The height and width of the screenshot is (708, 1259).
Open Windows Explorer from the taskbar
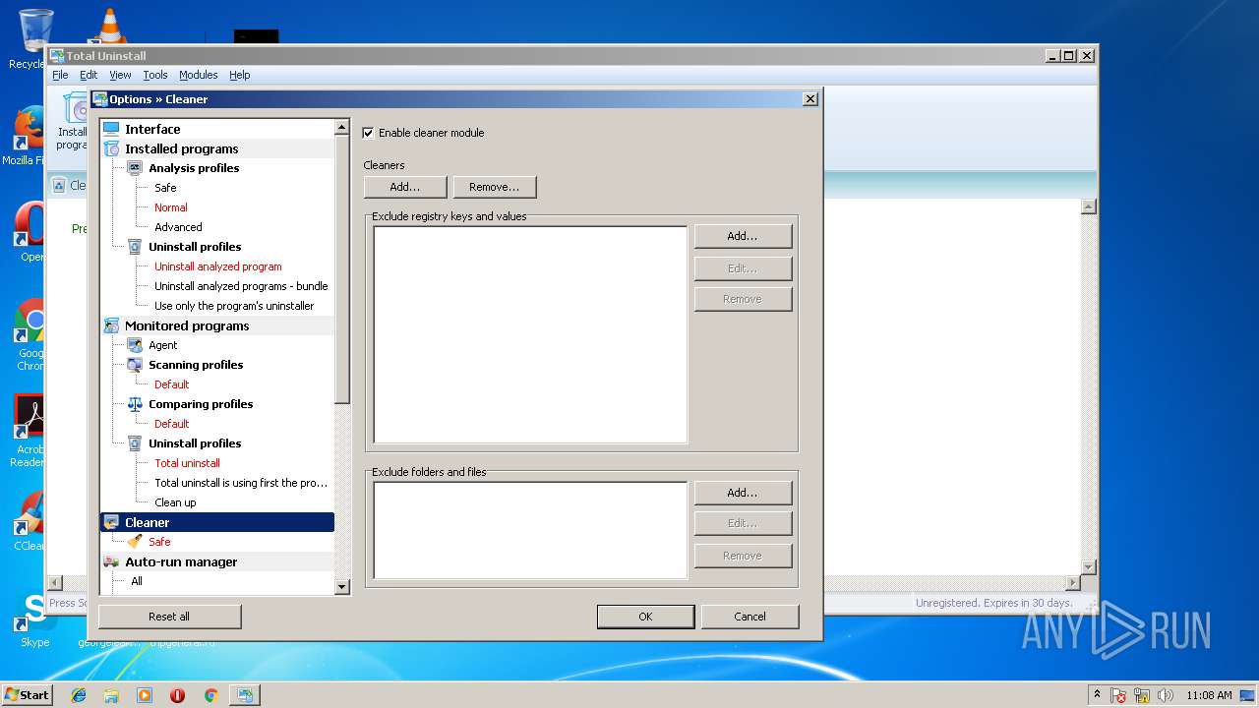pos(111,695)
